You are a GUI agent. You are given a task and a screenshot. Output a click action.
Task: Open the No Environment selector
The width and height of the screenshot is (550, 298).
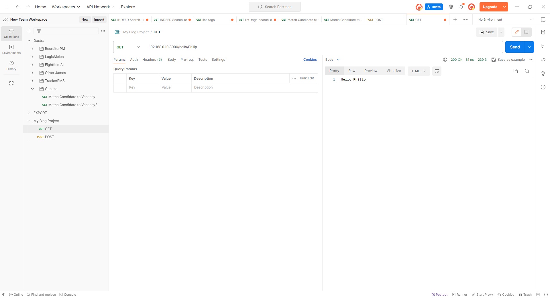505,19
